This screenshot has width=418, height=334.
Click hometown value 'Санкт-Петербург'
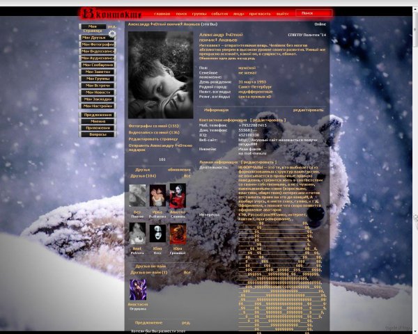(255, 87)
